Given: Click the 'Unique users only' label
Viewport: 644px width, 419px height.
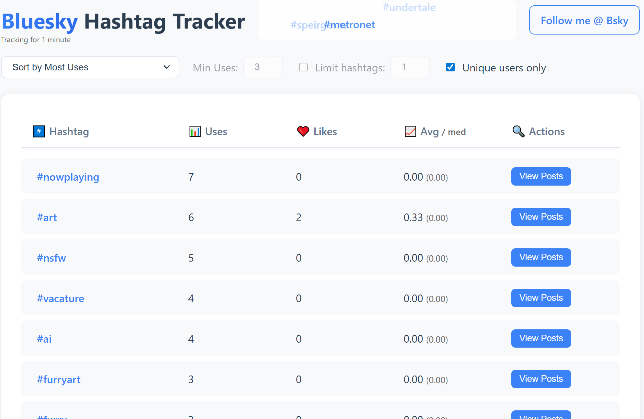Looking at the screenshot, I should tap(504, 68).
